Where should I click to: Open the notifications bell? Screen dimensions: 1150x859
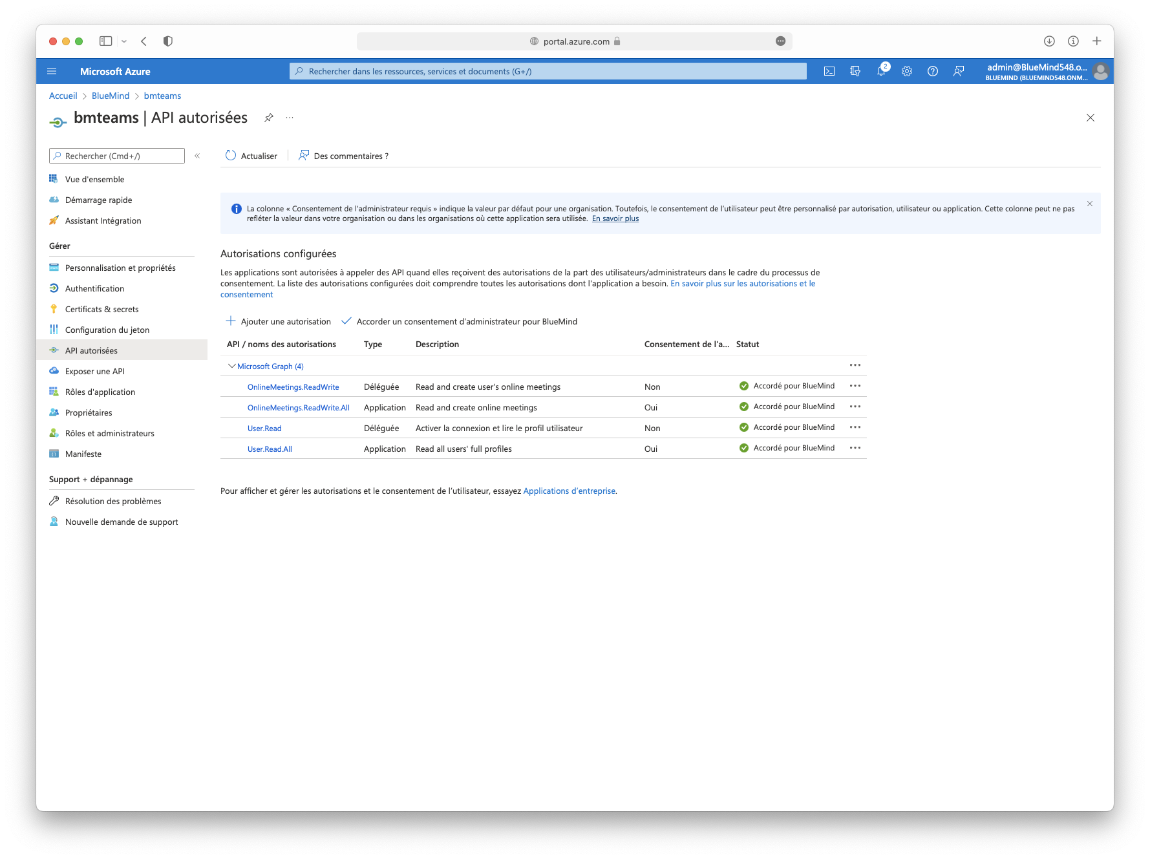pyautogui.click(x=880, y=72)
